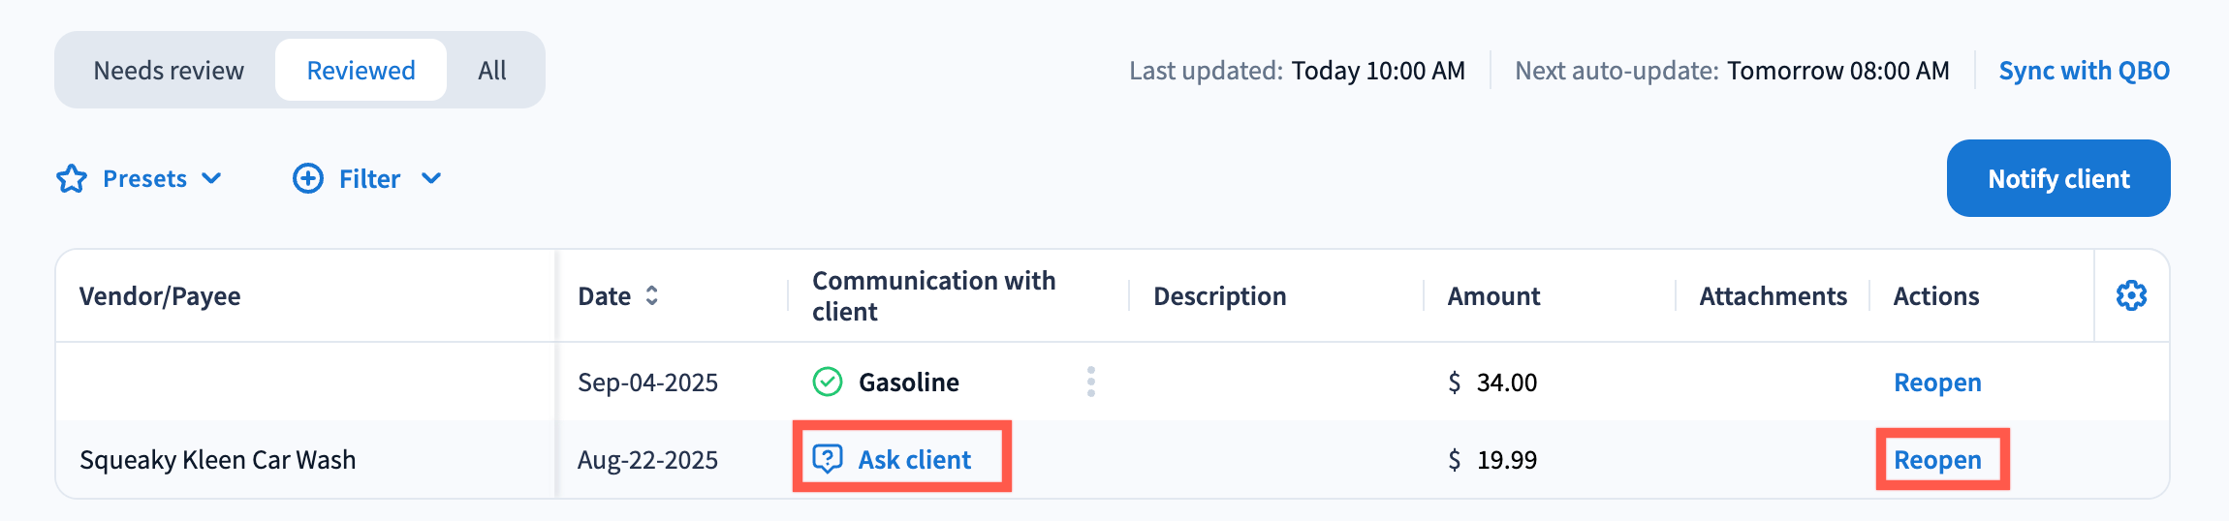This screenshot has width=2229, height=521.
Task: Reopen the Sep-04-2025 Gasoline transaction
Action: (x=1937, y=383)
